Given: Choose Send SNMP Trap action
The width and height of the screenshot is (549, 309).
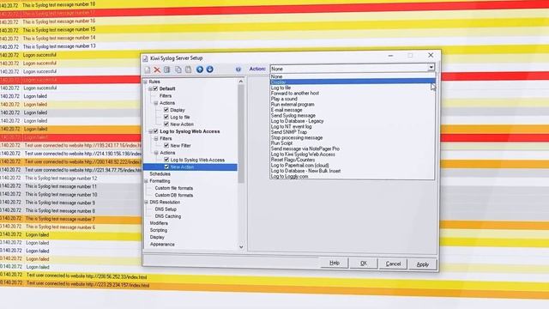Looking at the screenshot, I should (x=353, y=132).
